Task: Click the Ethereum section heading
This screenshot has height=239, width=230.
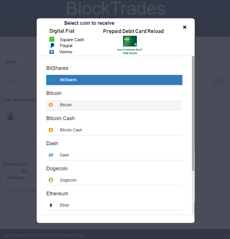Action: (x=57, y=194)
